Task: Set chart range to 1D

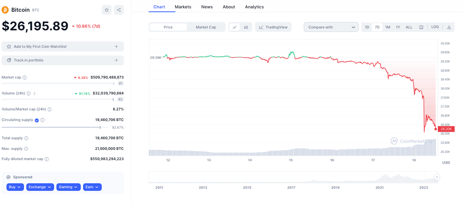Action: [367, 27]
